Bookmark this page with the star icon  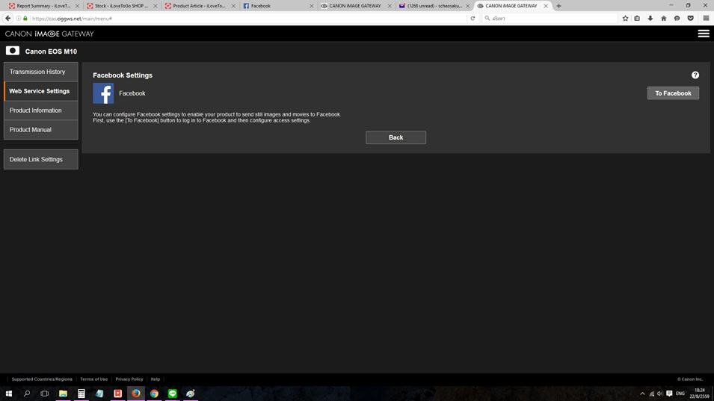coord(625,18)
